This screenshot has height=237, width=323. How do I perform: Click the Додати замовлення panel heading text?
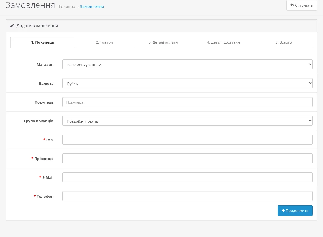37,26
